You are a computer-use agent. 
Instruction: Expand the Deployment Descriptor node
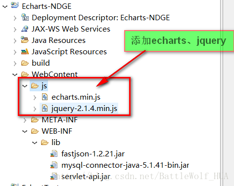point(15,18)
